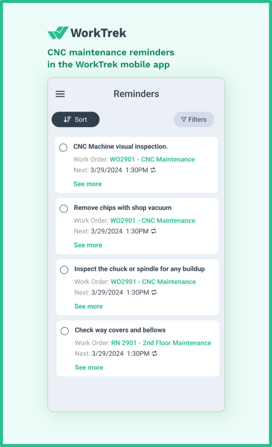Expand See more on chuck or spindle reminder
The height and width of the screenshot is (447, 272).
(x=88, y=306)
